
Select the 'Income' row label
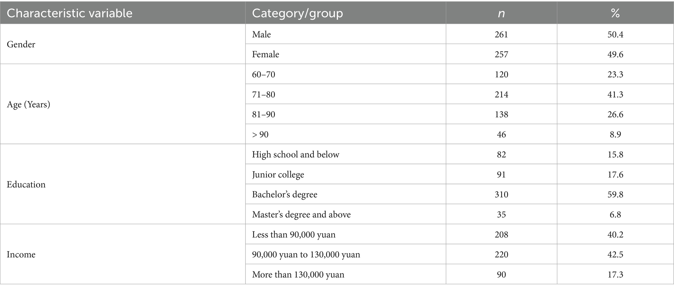pos(21,254)
